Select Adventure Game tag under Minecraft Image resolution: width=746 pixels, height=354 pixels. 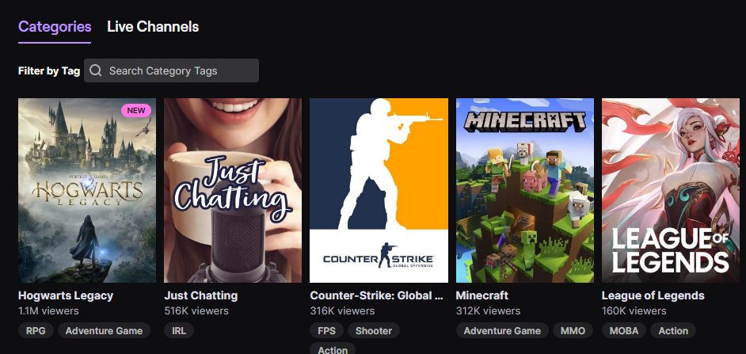coord(502,331)
